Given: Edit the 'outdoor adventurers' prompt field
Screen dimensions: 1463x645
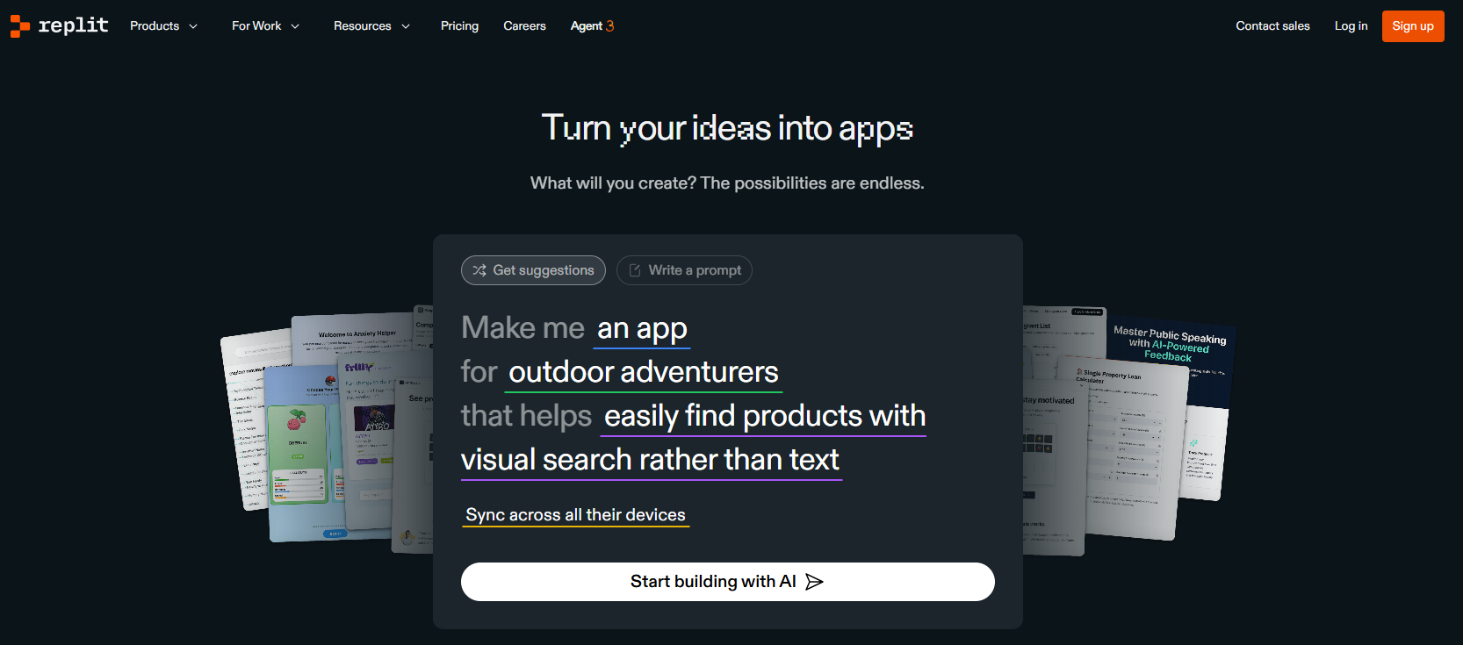Looking at the screenshot, I should coord(643,371).
